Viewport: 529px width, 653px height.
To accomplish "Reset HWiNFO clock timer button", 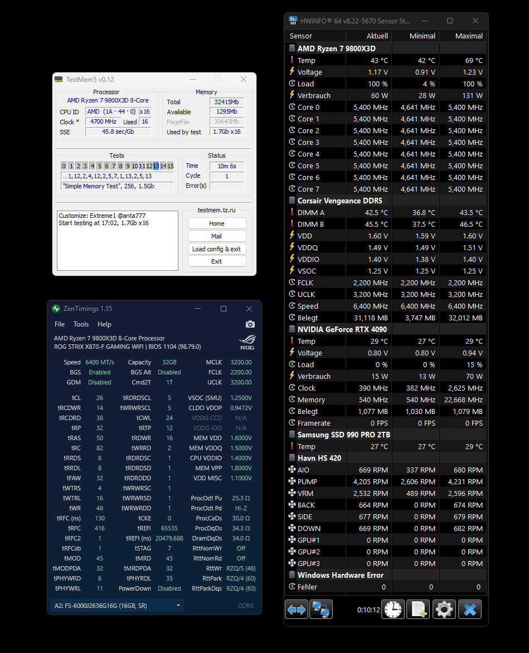I will [x=393, y=610].
